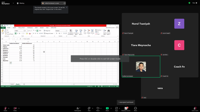Screen dimensions: 200x112
Task: Expand share options arrow next to Share
Action: click(x=111, y=108)
